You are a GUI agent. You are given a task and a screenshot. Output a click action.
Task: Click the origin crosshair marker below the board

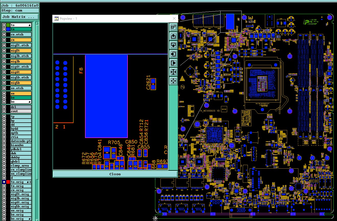[155, 218]
